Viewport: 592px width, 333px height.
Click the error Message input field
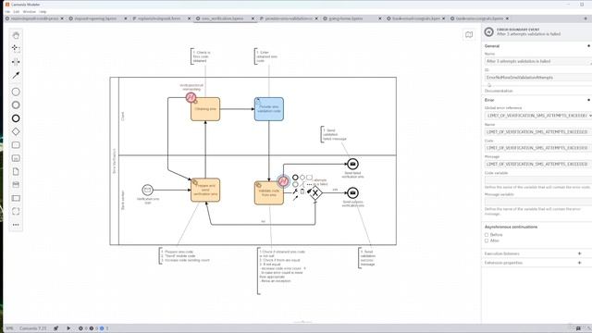[x=538, y=165]
